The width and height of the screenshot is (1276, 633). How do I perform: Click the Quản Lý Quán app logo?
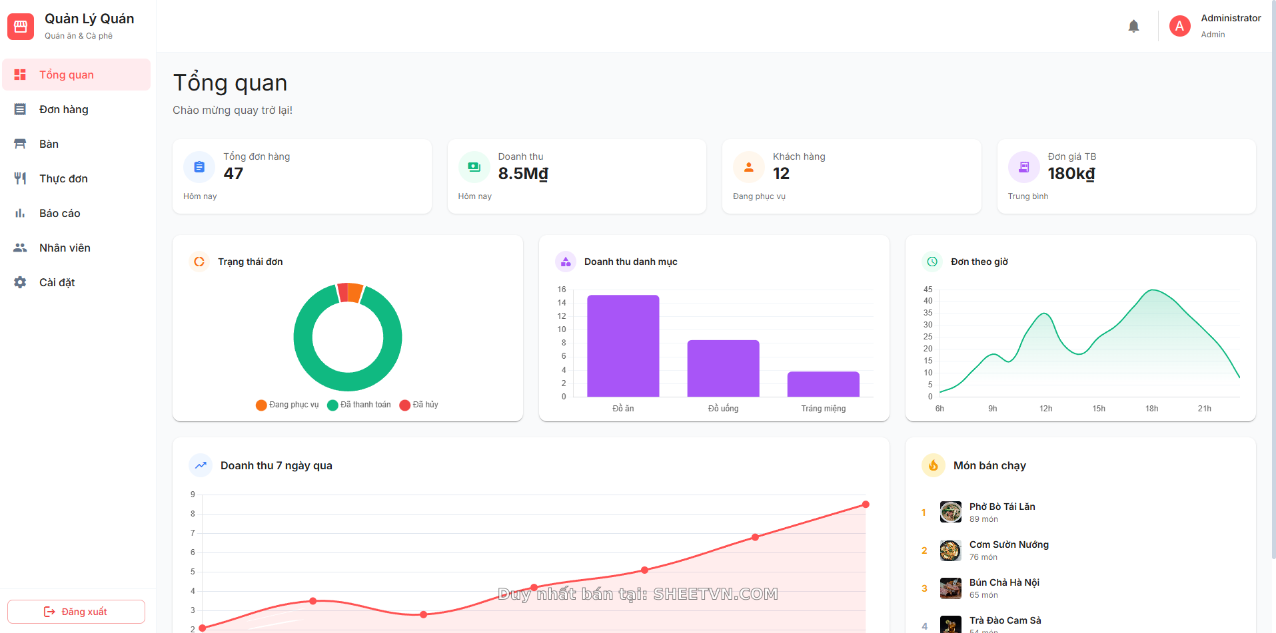(x=21, y=27)
